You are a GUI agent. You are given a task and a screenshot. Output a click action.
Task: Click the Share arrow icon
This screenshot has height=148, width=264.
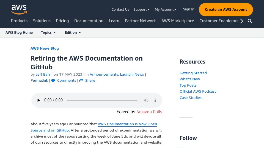pos(81,80)
